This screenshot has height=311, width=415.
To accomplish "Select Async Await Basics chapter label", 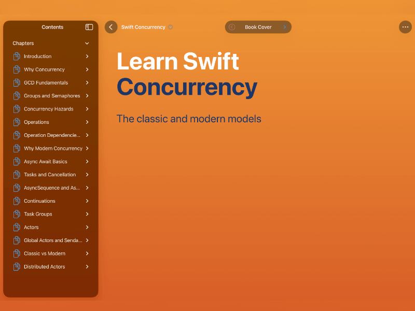I will click(46, 161).
